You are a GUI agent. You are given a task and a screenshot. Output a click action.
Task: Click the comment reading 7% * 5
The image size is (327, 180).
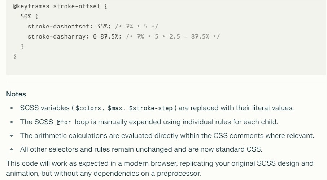(137, 26)
